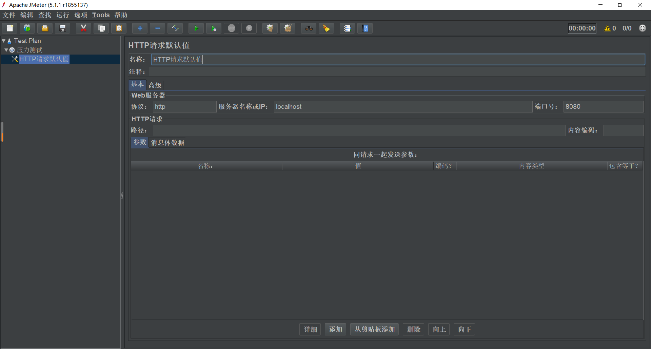Start the test with the green play icon
This screenshot has width=651, height=349.
pos(196,28)
